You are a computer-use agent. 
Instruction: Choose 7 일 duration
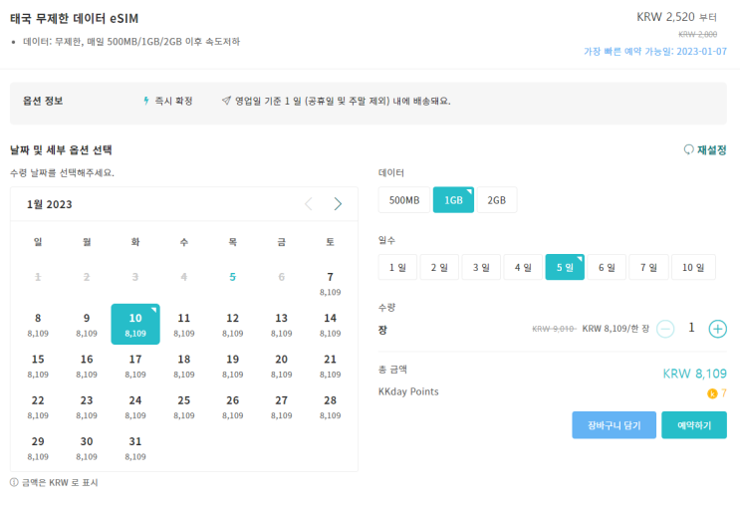click(648, 267)
